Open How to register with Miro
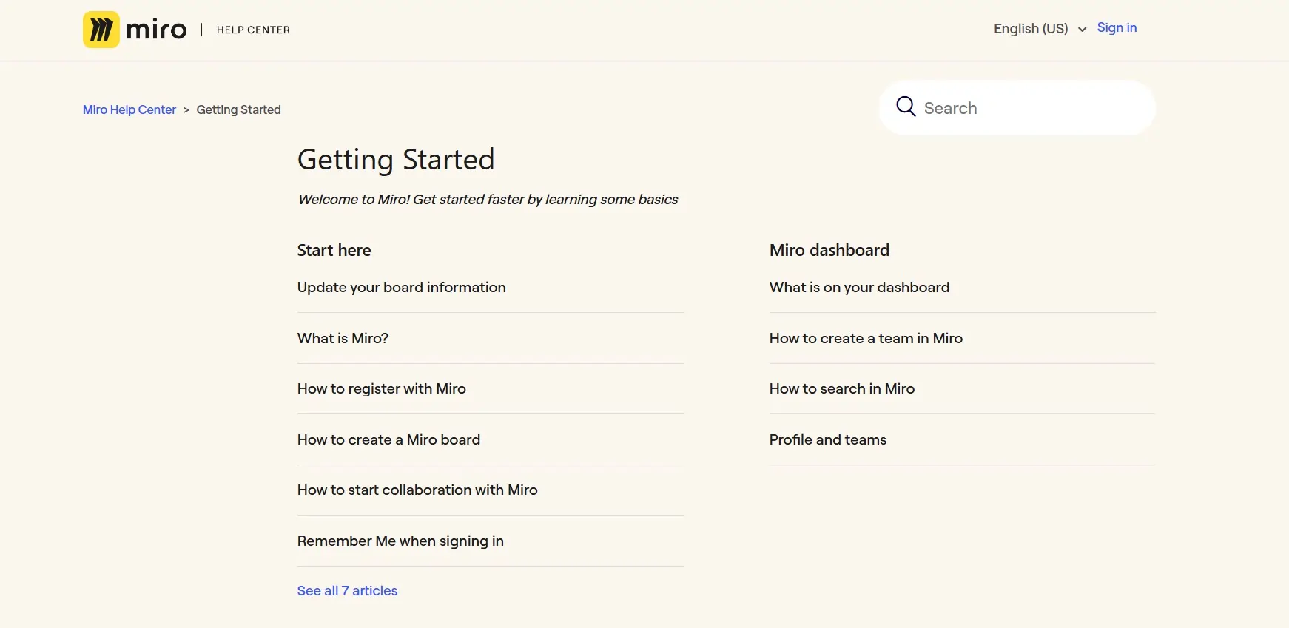The width and height of the screenshot is (1289, 628). tap(382, 388)
